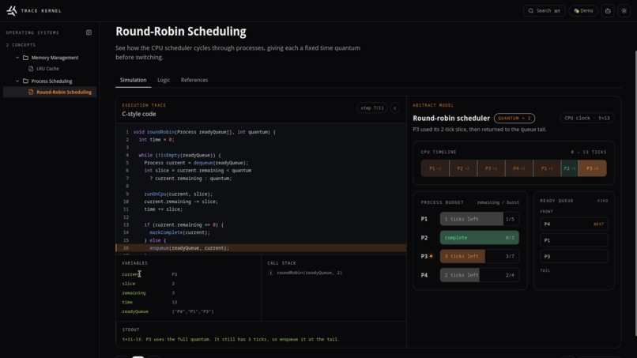This screenshot has height=358, width=637.
Task: Switch to the References tab
Action: tap(194, 80)
